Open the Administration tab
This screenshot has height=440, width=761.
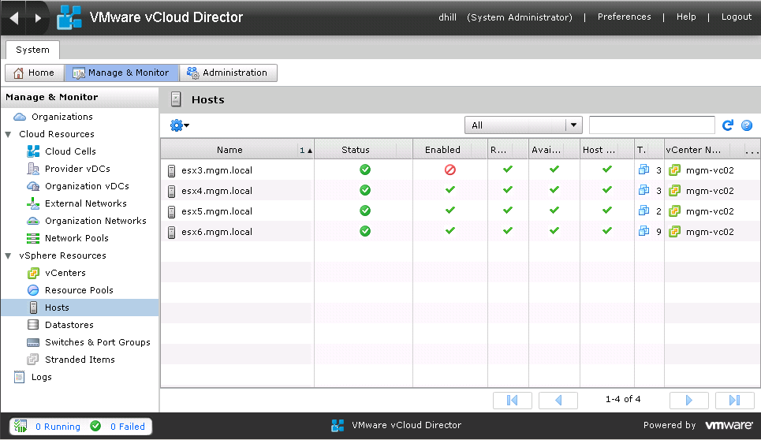228,73
